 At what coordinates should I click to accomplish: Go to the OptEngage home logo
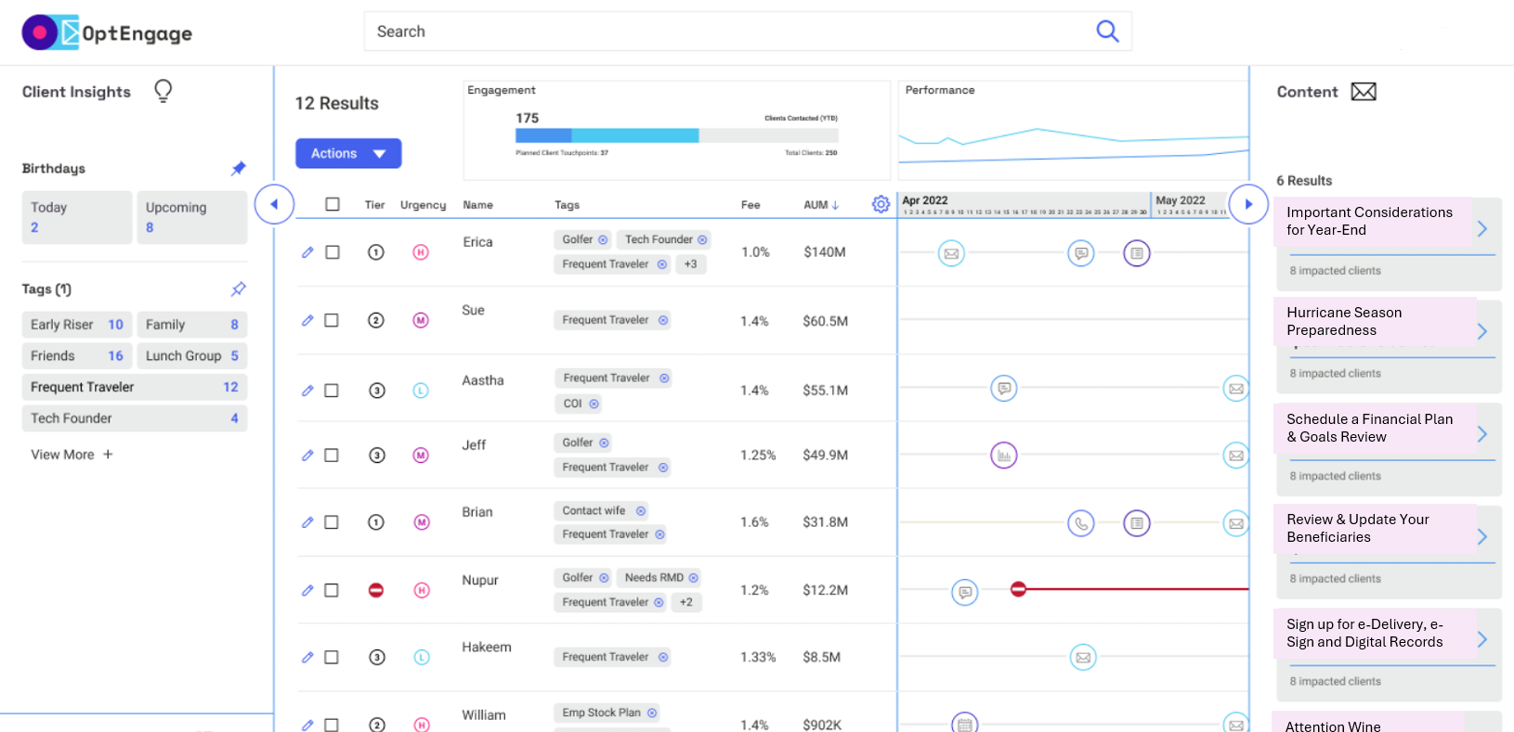point(107,32)
